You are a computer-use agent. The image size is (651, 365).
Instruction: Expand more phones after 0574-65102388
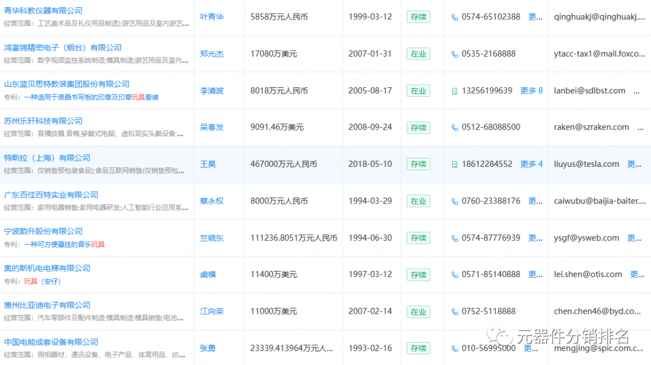pyautogui.click(x=535, y=17)
